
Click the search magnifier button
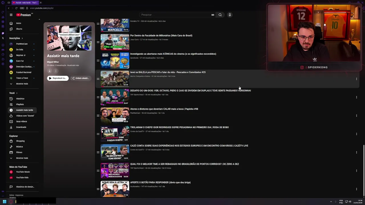coord(220,15)
